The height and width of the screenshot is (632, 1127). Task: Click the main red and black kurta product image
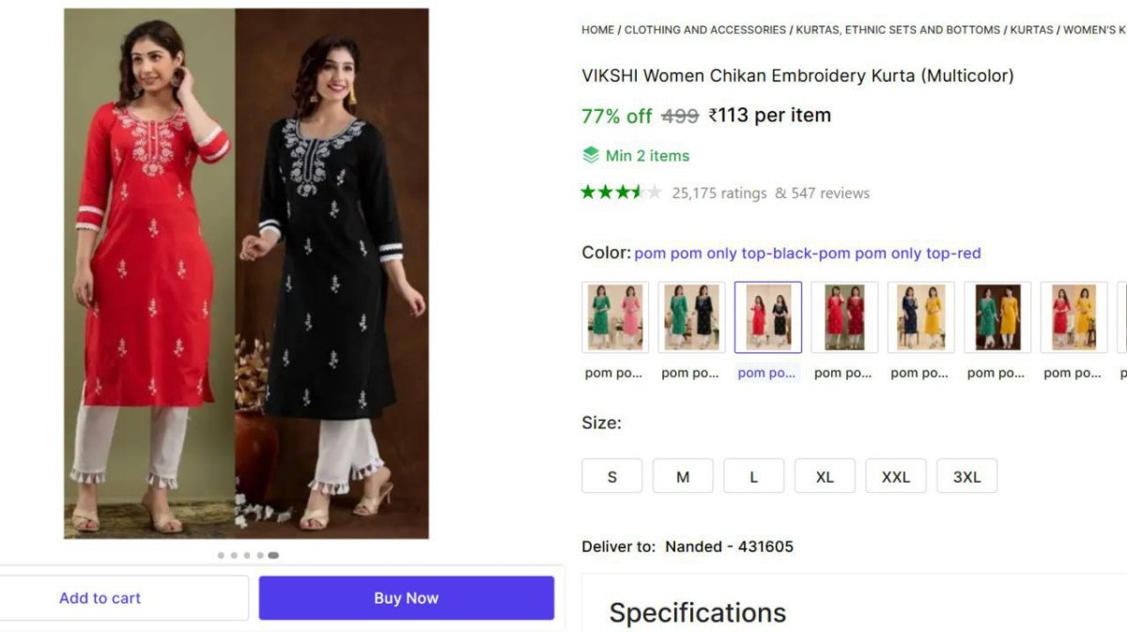point(246,273)
